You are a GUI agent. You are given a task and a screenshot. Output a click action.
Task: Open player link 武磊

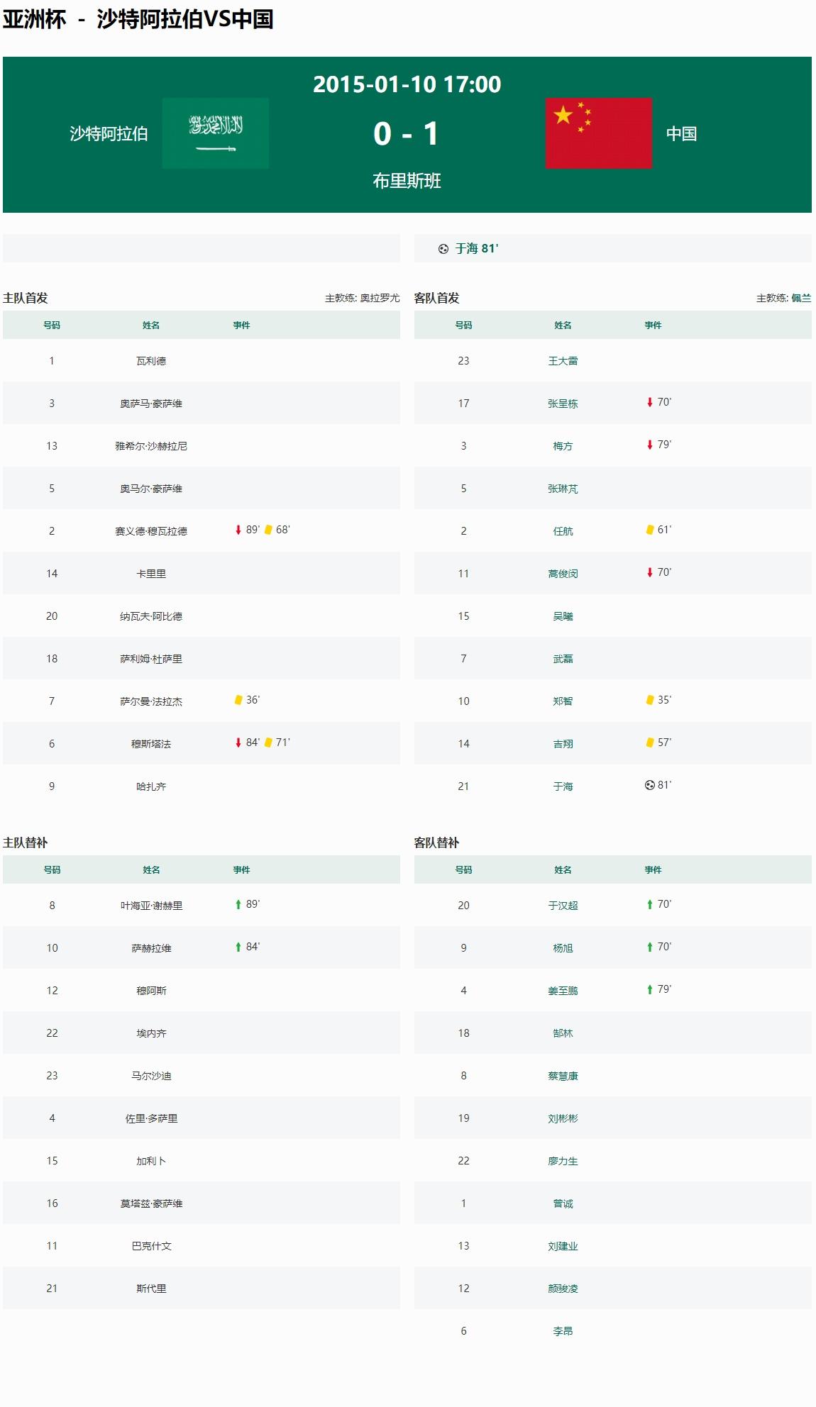[x=563, y=659]
